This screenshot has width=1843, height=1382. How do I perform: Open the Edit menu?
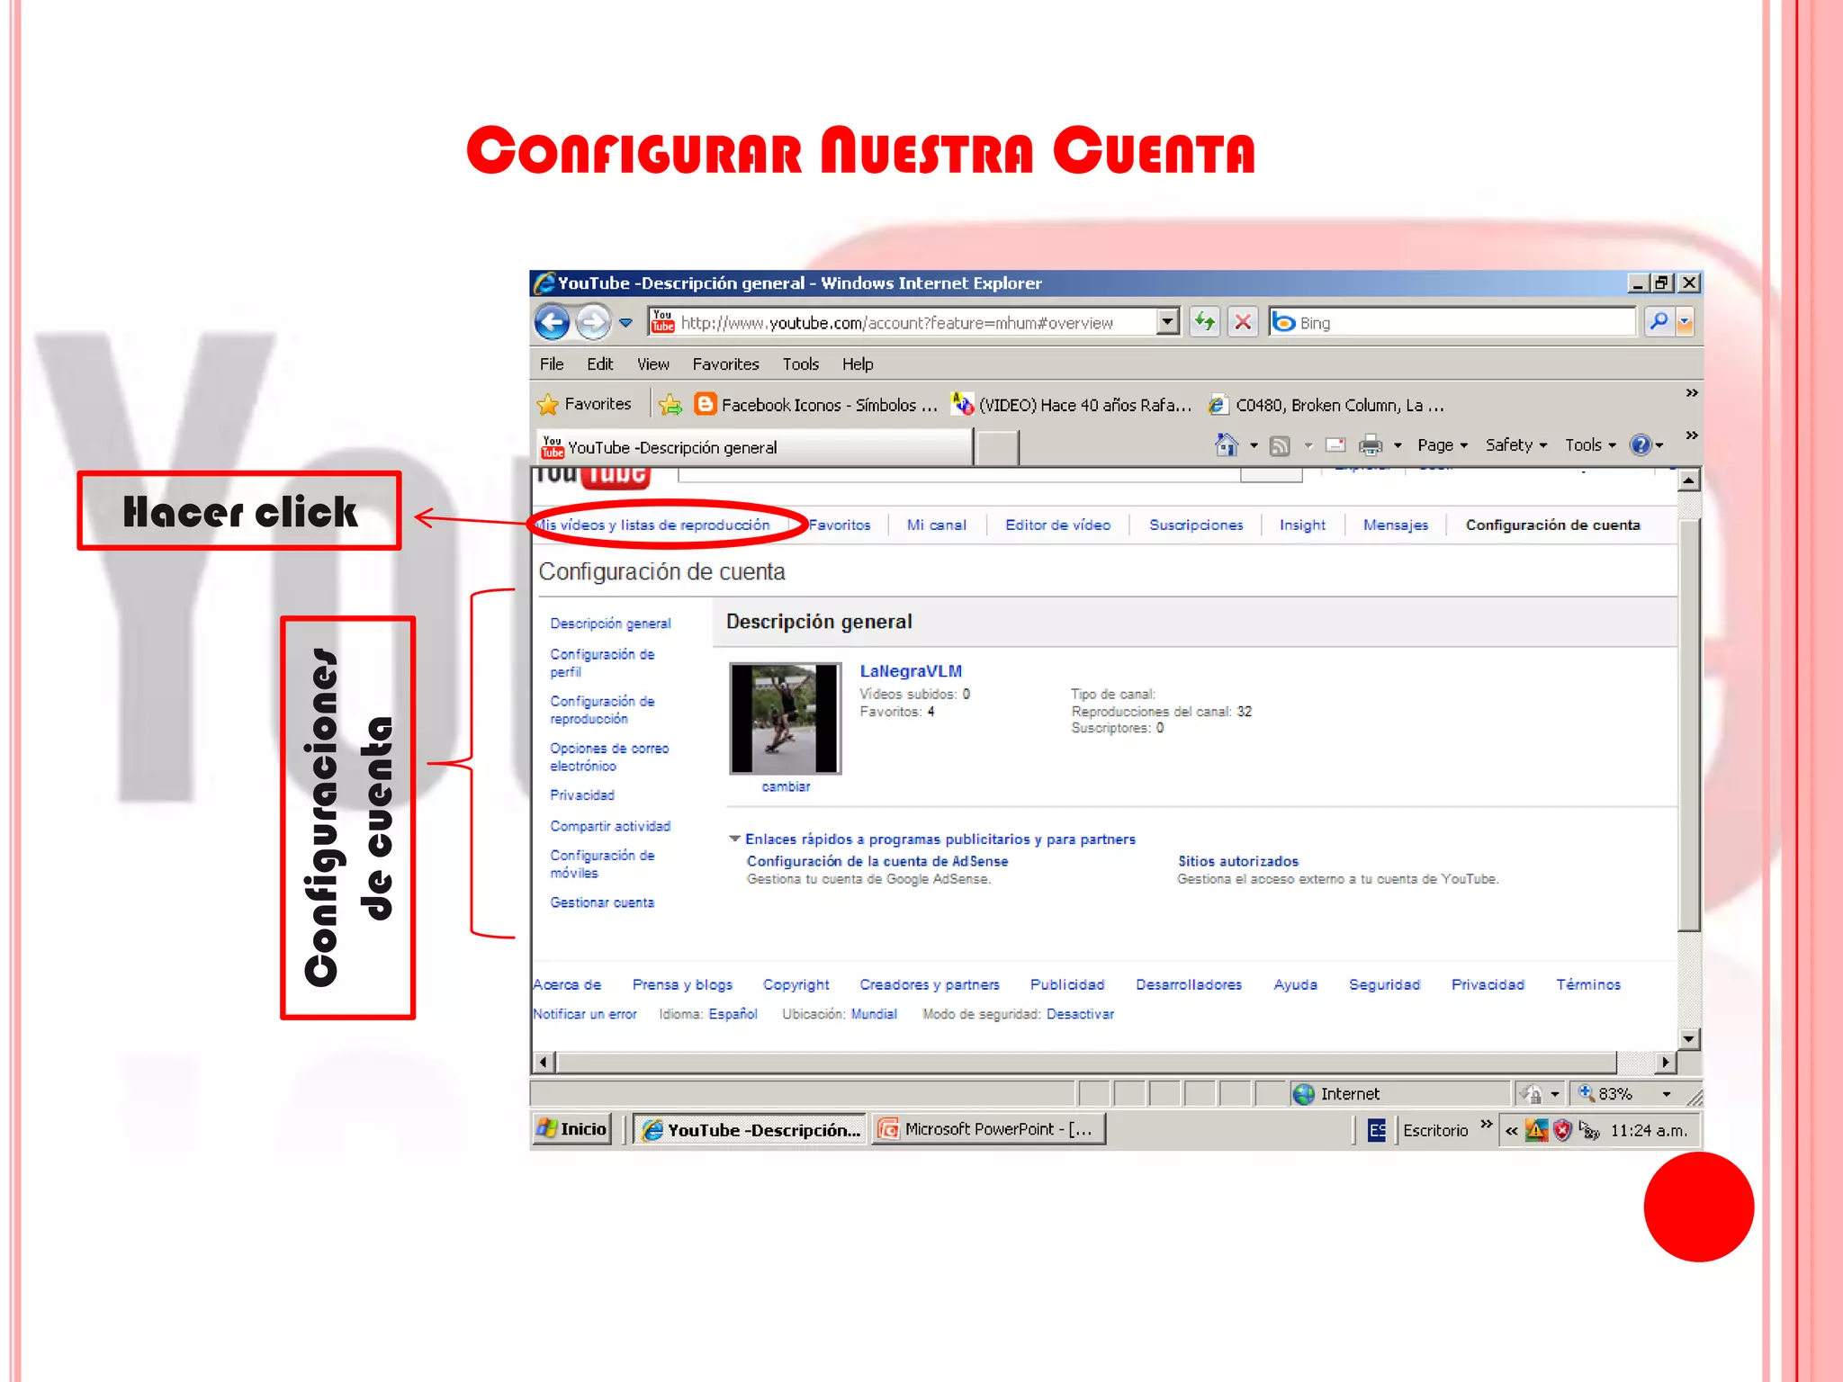tap(599, 364)
